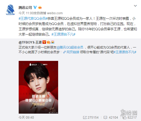Click the 今天 11:00 post timestamp

(x=26, y=13)
